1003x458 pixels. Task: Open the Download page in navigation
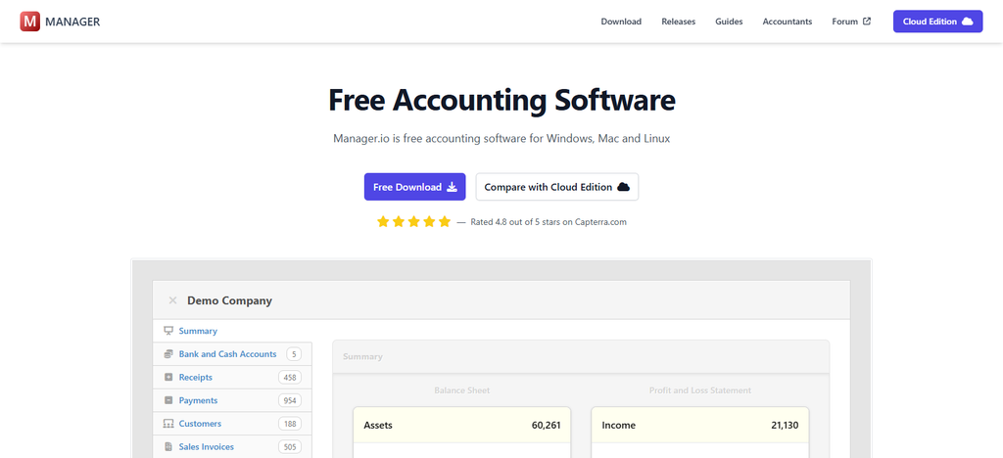(620, 22)
